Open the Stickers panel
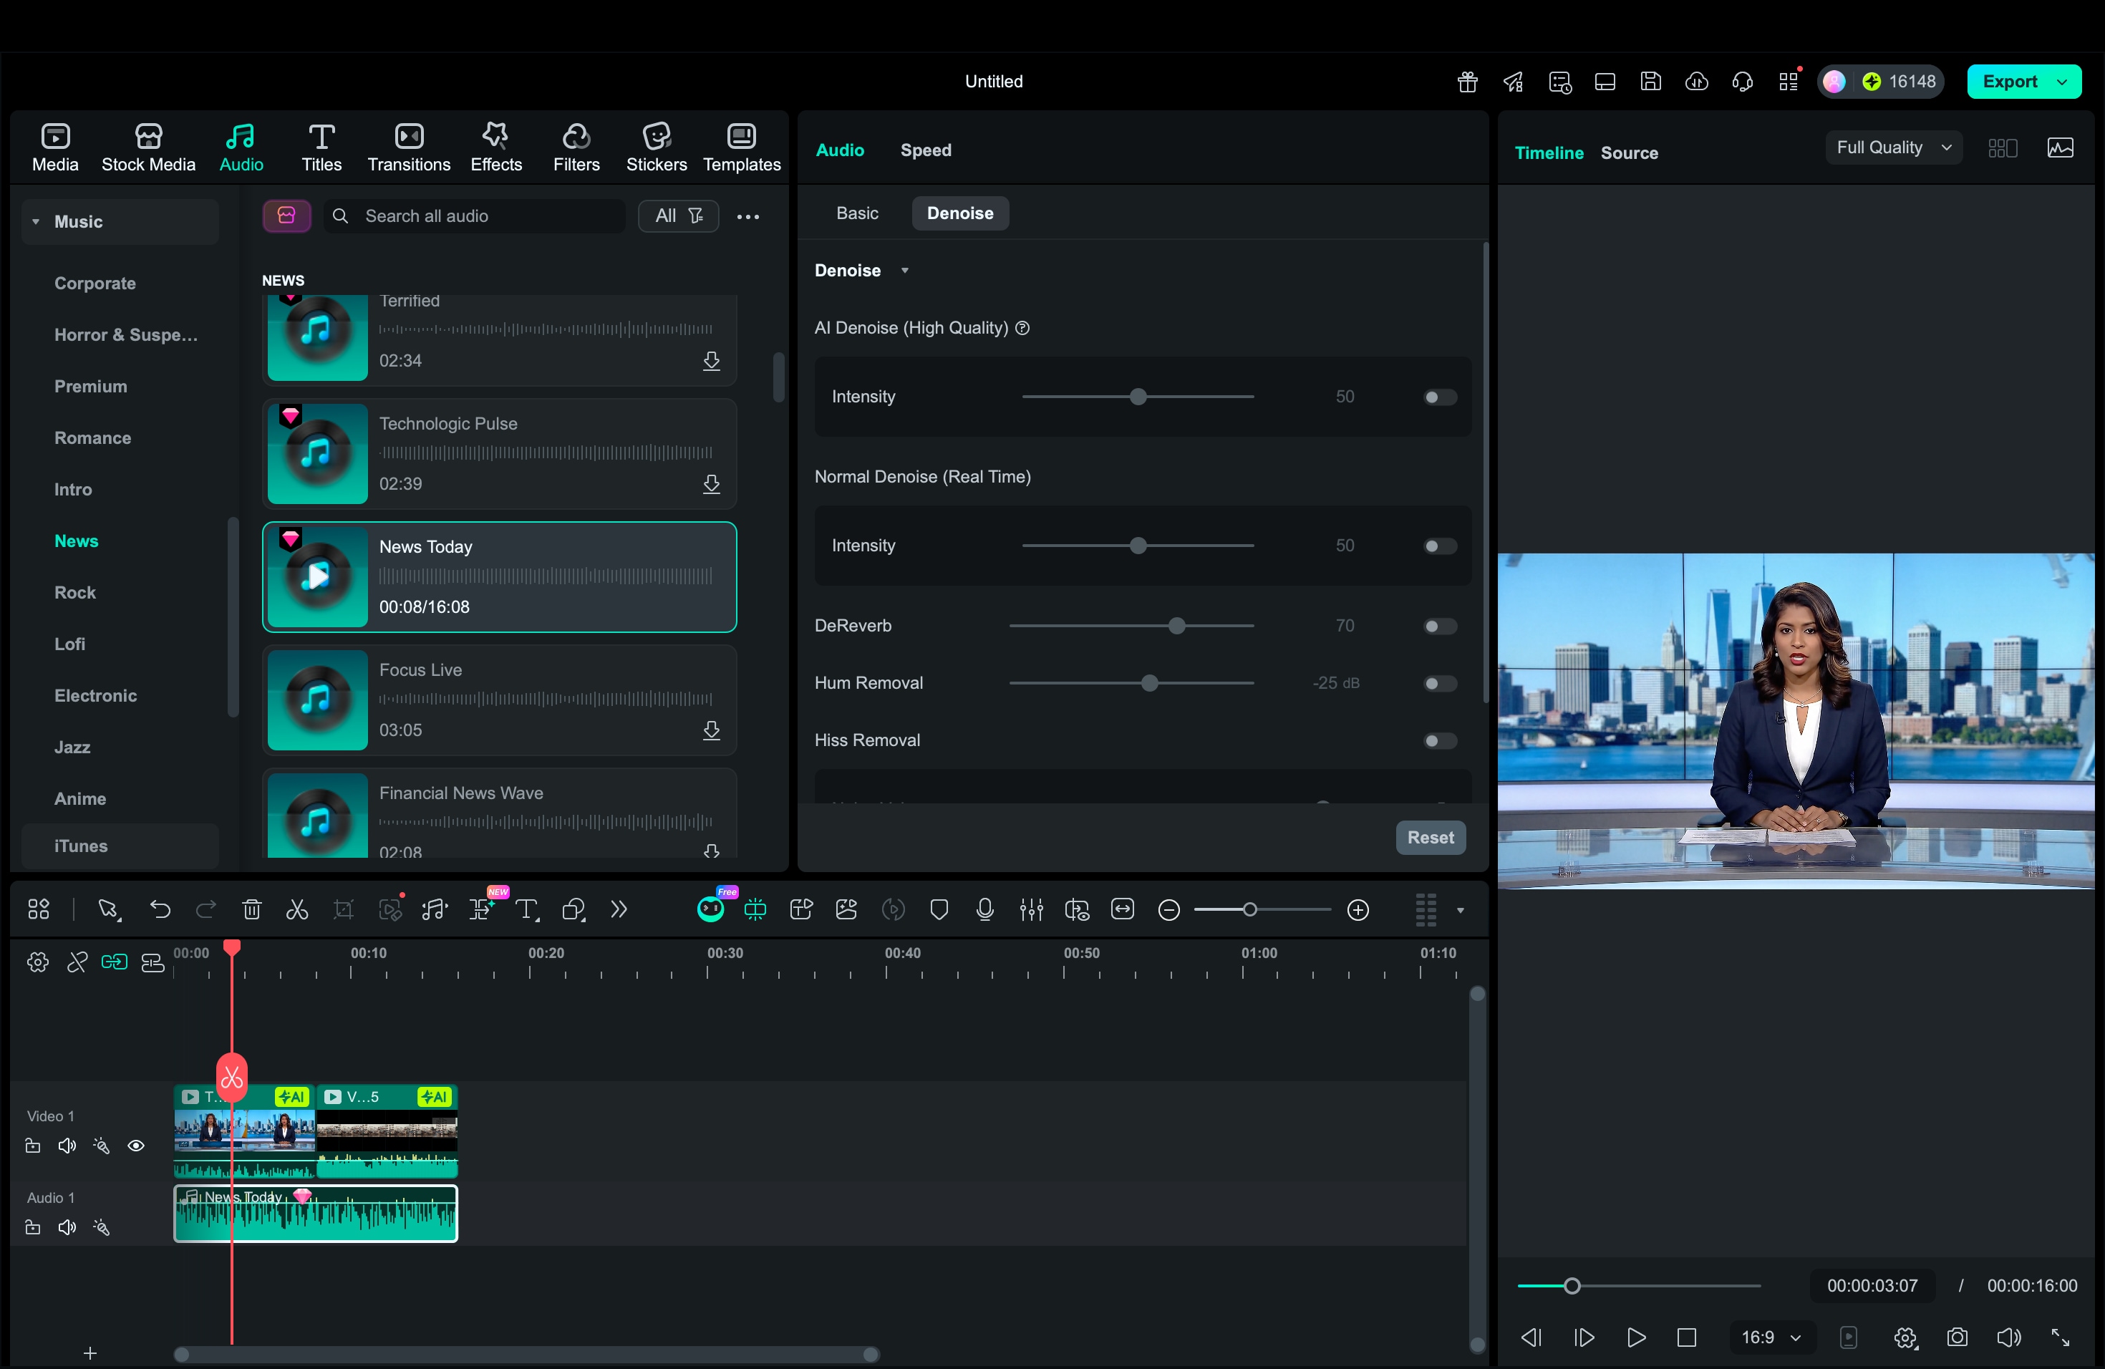This screenshot has width=2105, height=1369. tap(655, 147)
